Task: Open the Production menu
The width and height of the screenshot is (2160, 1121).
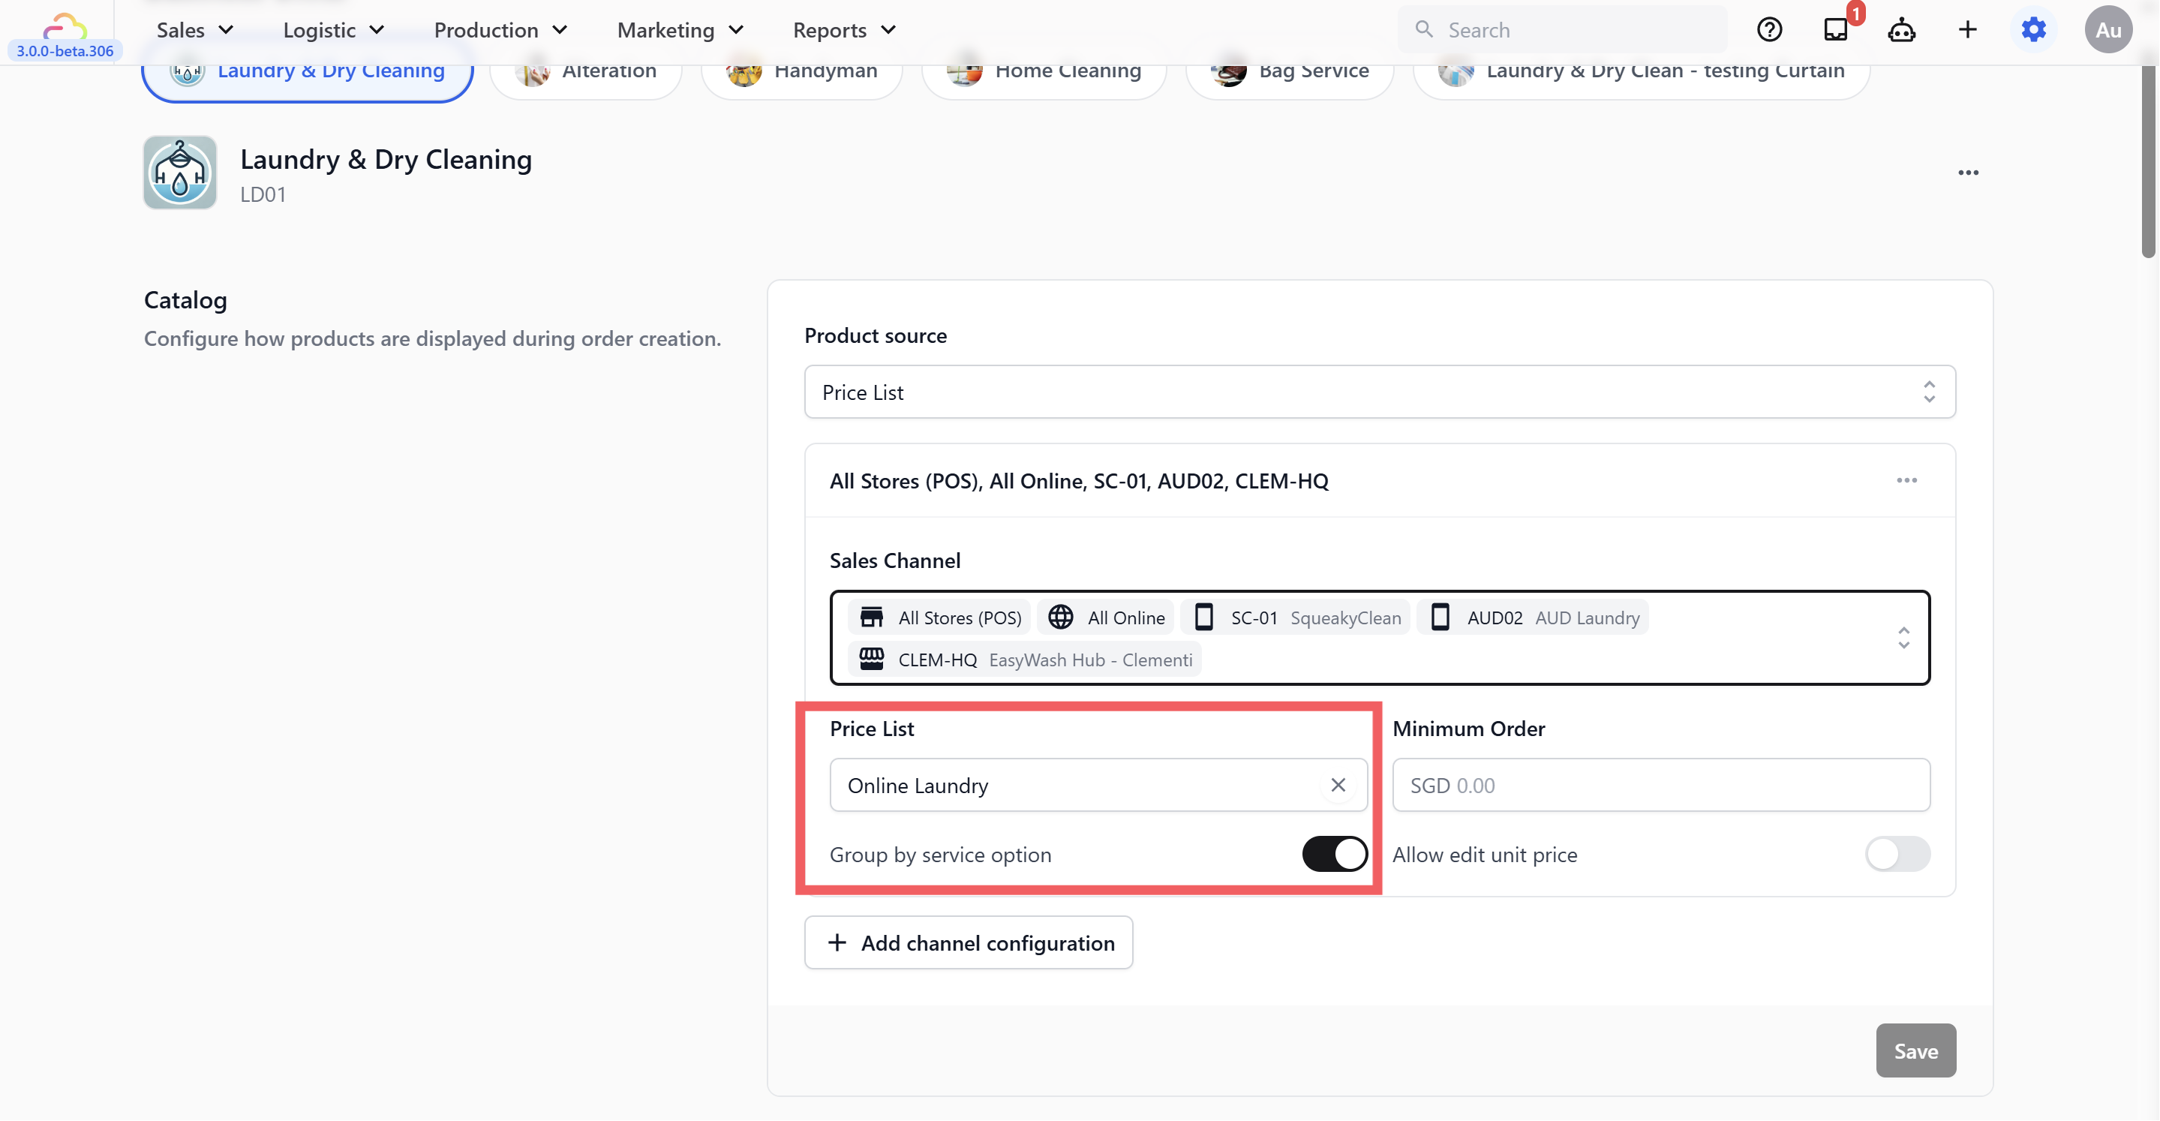Action: (x=500, y=30)
